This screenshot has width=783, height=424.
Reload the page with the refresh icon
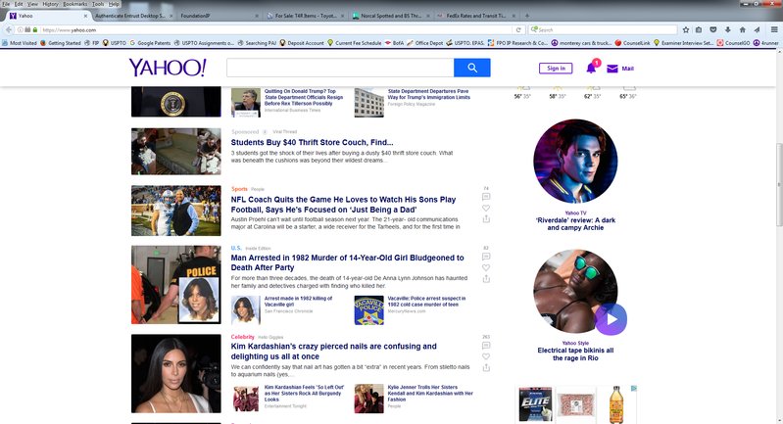point(518,30)
